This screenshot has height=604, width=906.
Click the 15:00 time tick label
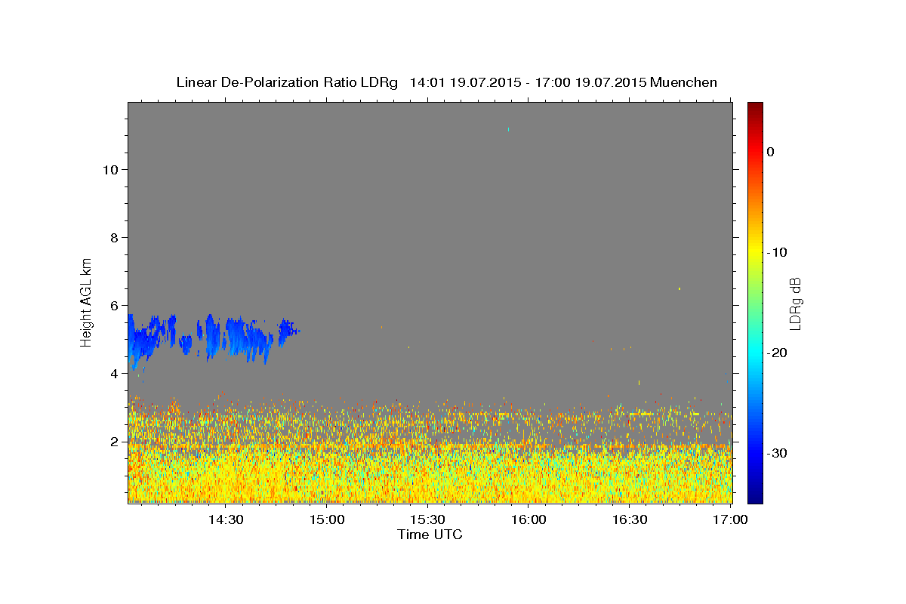(328, 519)
